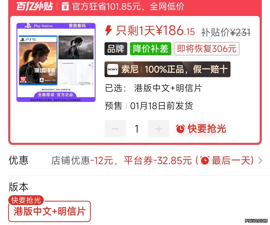The width and height of the screenshot is (270, 225).
Task: Click the 即将恢复306元 price tag
Action: [x=206, y=49]
